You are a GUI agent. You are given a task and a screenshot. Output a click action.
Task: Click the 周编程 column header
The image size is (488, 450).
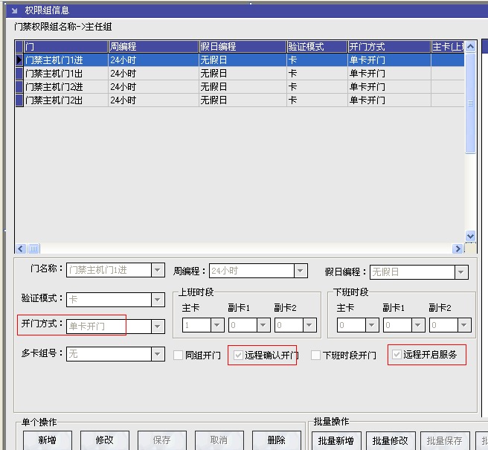(x=152, y=47)
